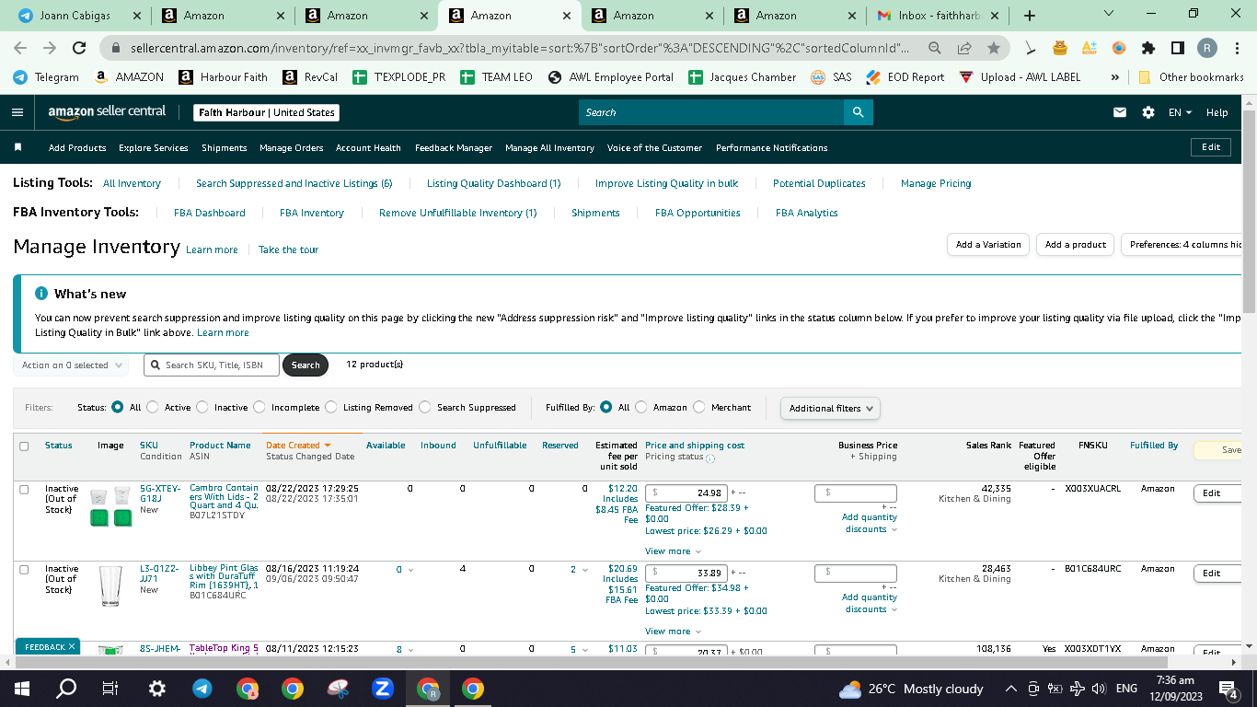This screenshot has width=1257, height=707.
Task: Select the Listing Removed status filter
Action: (x=331, y=407)
